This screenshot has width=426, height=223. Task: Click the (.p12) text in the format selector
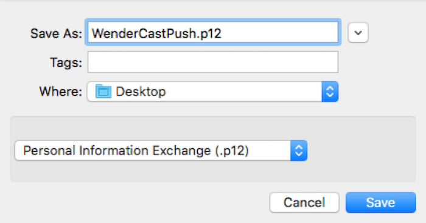pyautogui.click(x=232, y=151)
